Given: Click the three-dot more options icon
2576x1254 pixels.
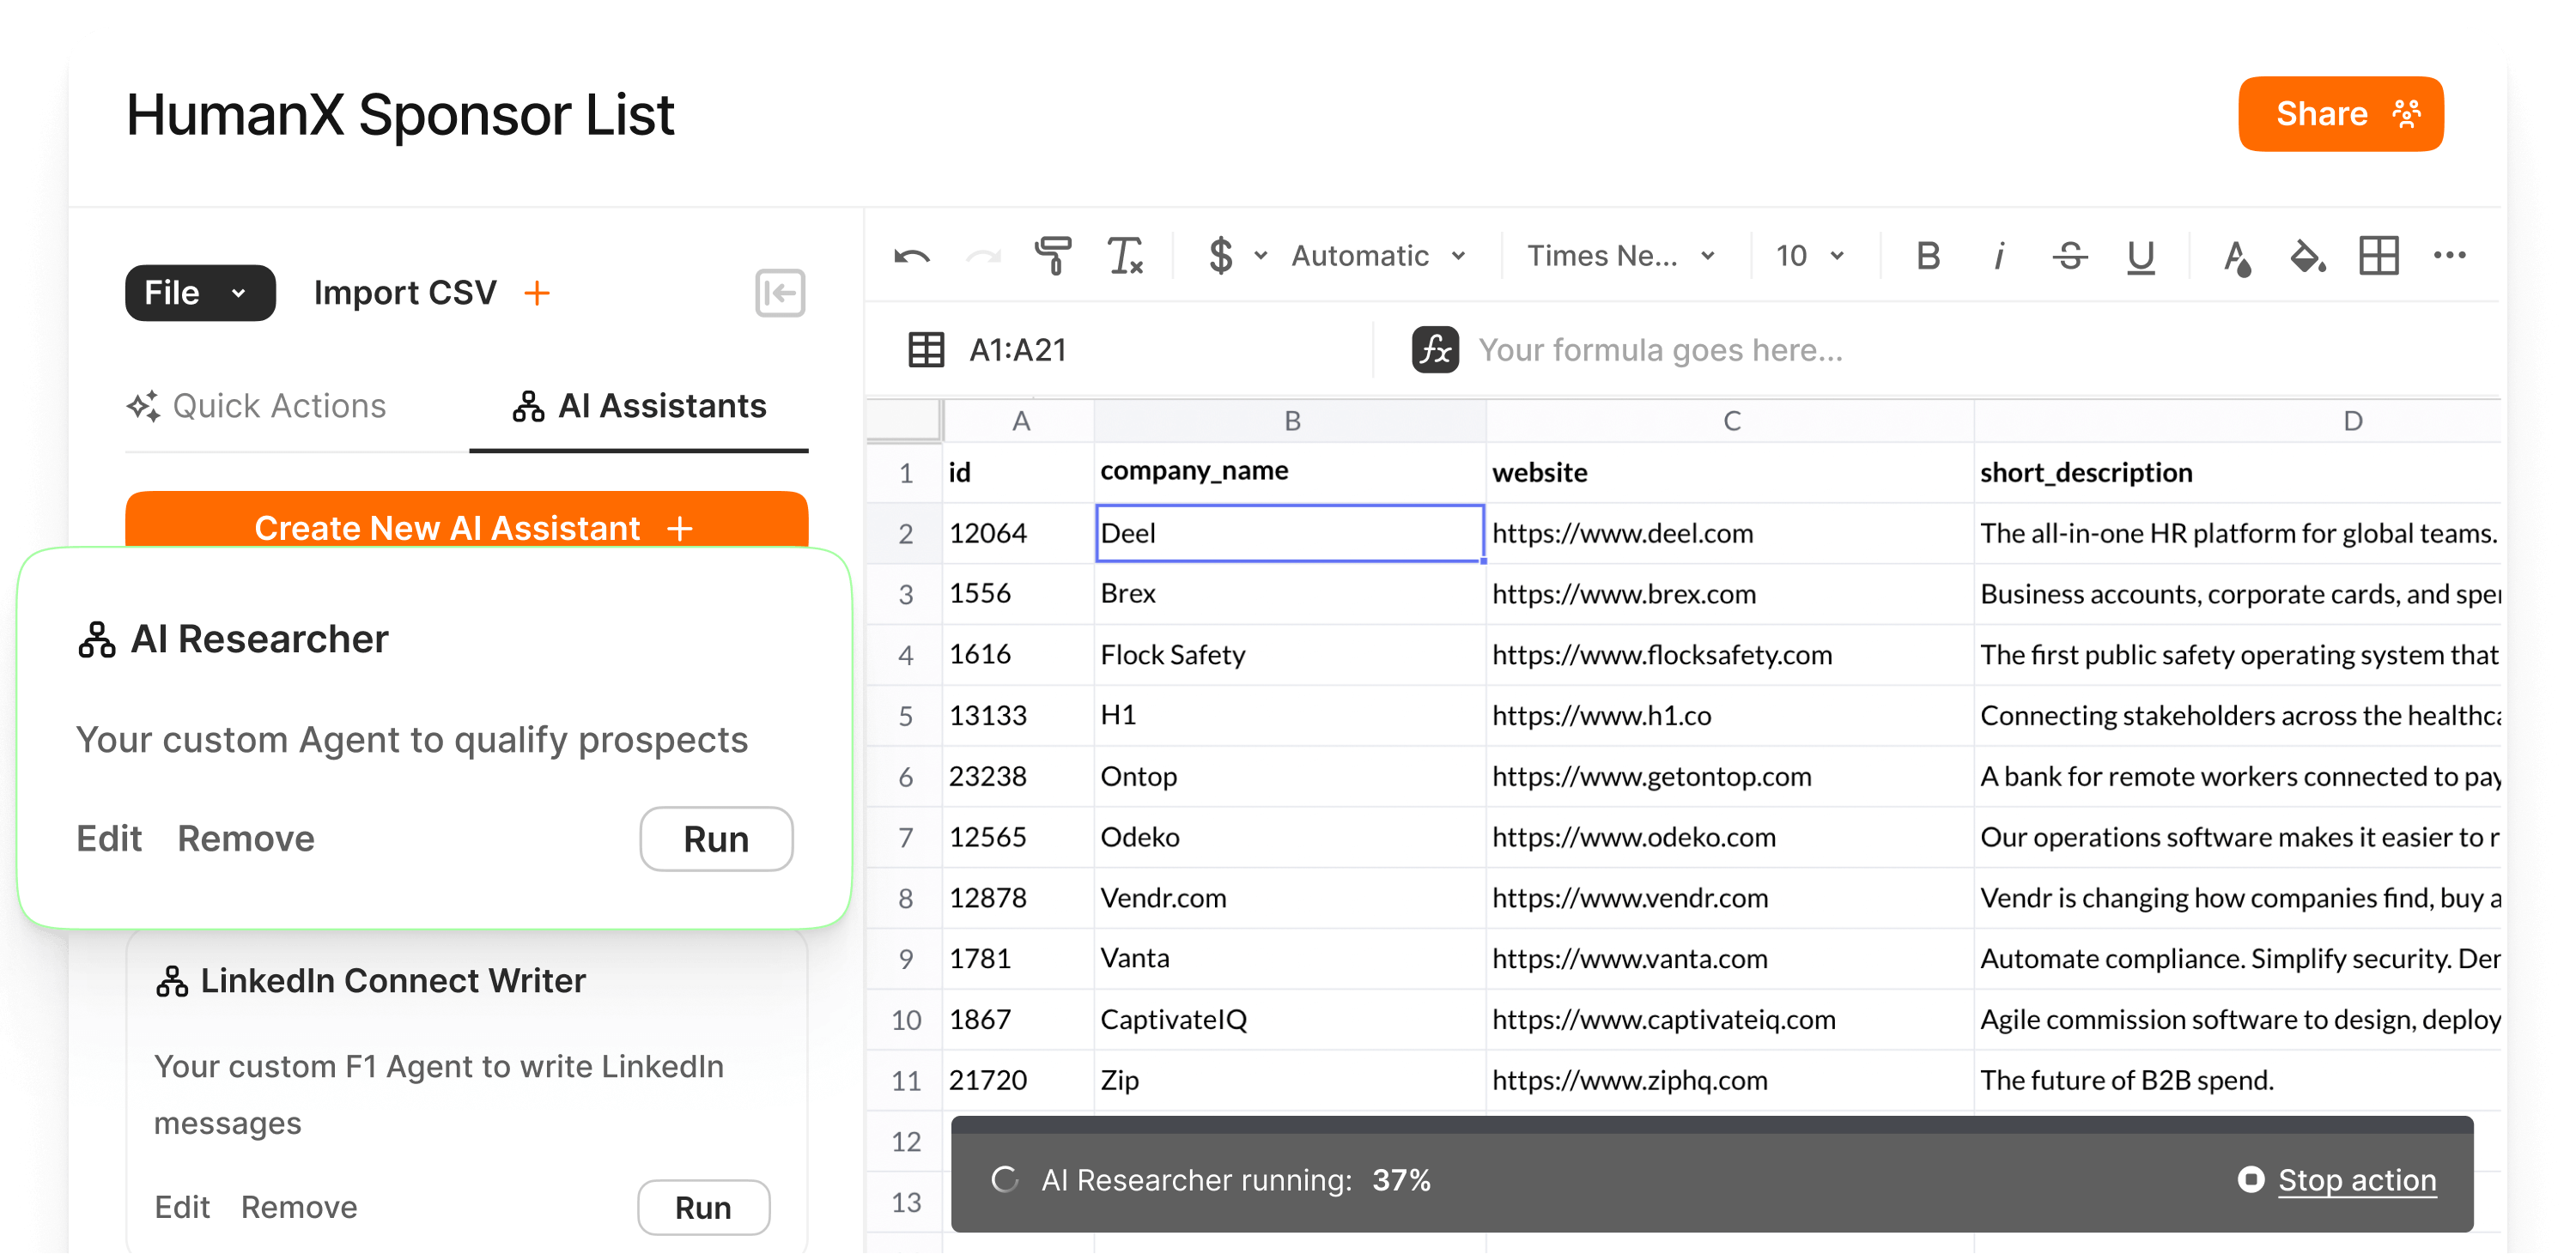Looking at the screenshot, I should [x=2449, y=256].
